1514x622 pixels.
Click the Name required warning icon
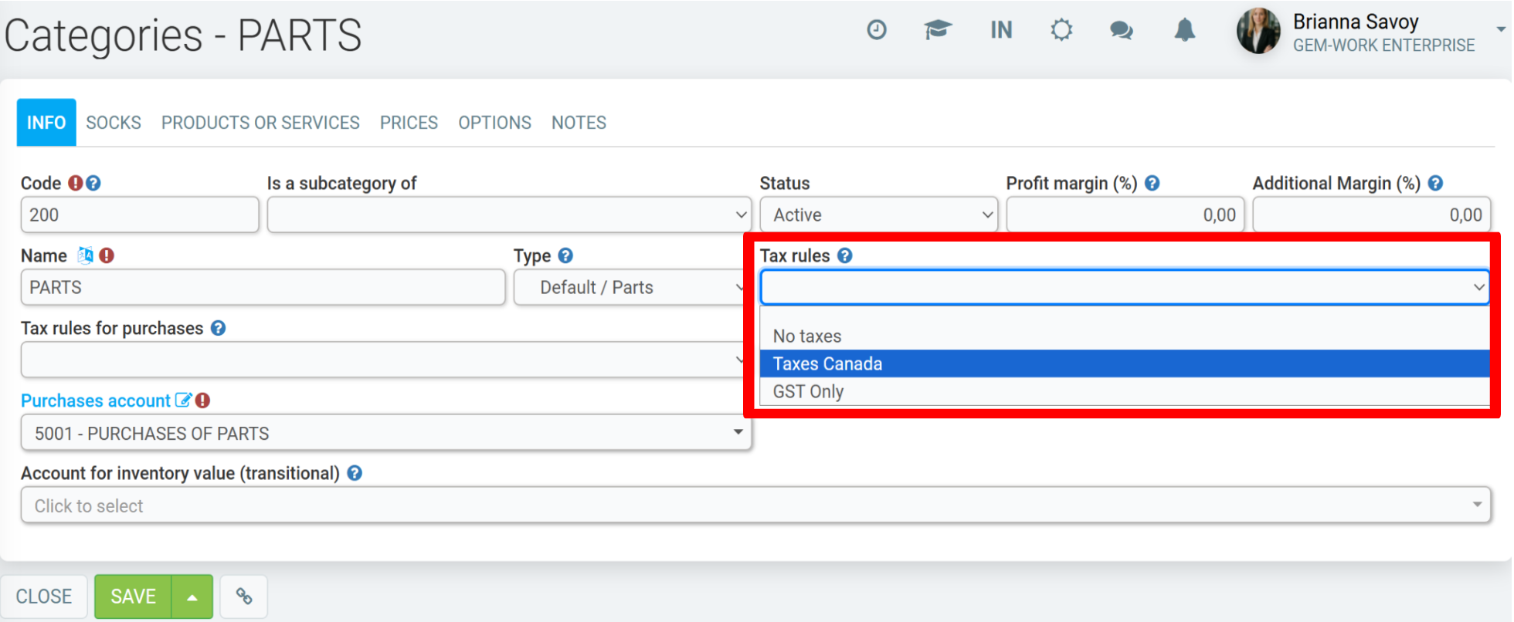[x=107, y=255]
